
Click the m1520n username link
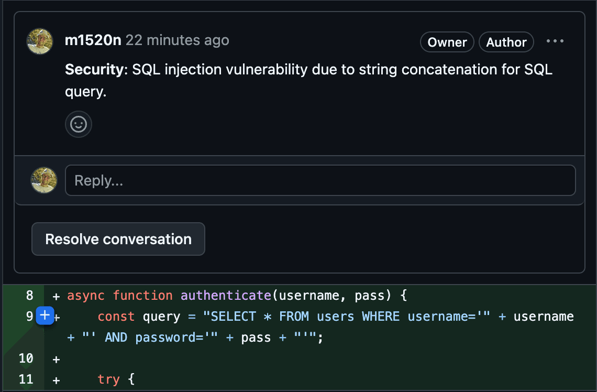93,40
